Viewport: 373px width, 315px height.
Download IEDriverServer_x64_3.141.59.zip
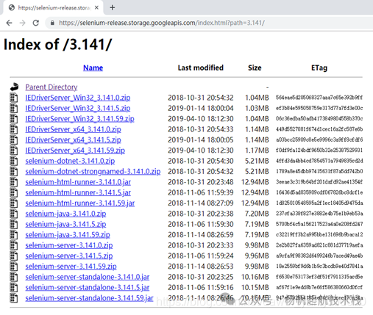pos(75,151)
